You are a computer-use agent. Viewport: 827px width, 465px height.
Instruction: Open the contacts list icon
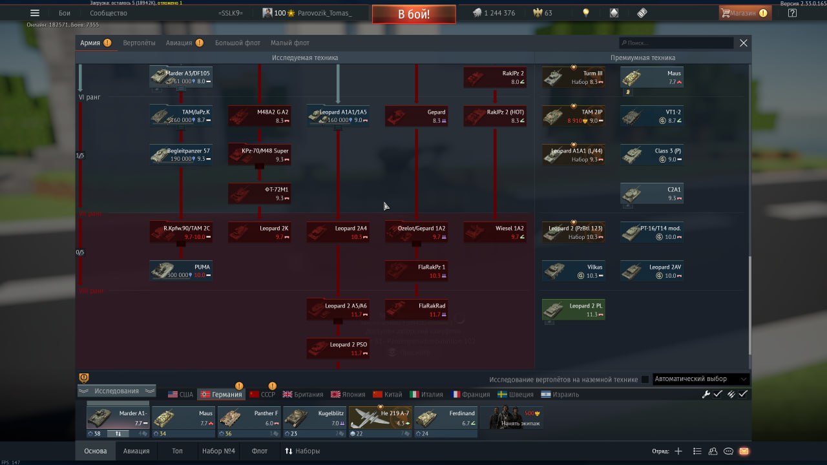tap(697, 451)
